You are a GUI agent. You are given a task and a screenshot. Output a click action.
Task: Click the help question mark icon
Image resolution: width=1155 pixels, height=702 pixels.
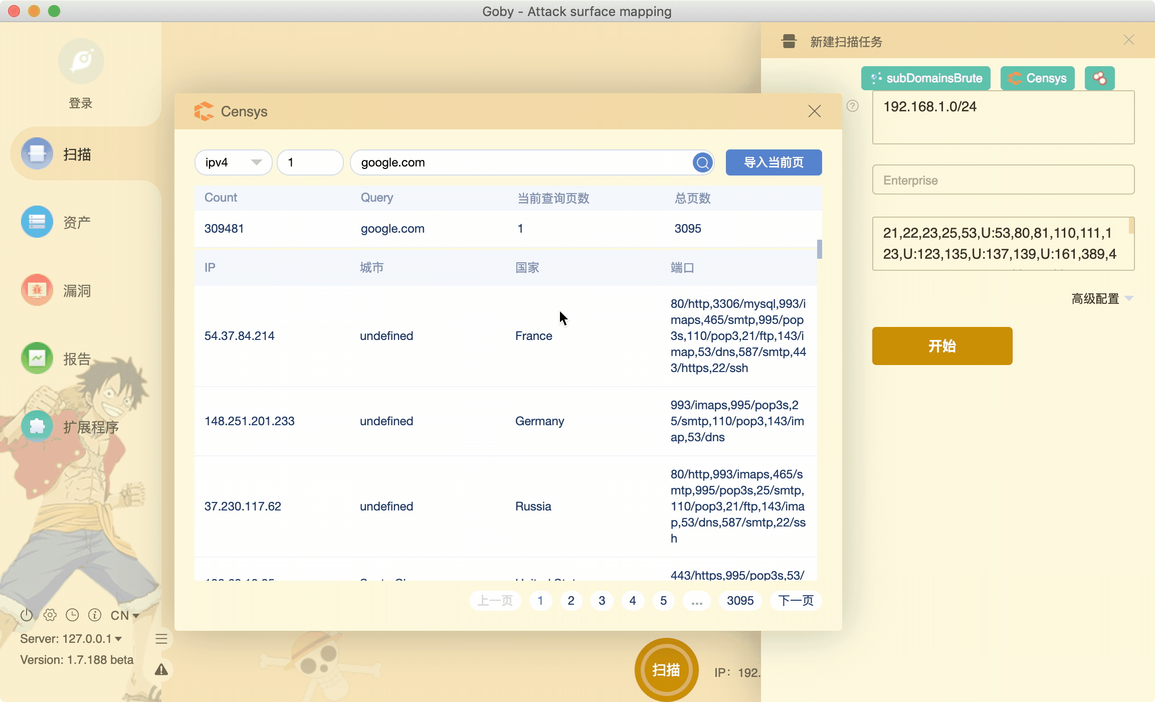point(852,106)
